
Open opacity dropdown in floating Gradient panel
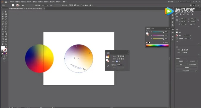[123, 65]
